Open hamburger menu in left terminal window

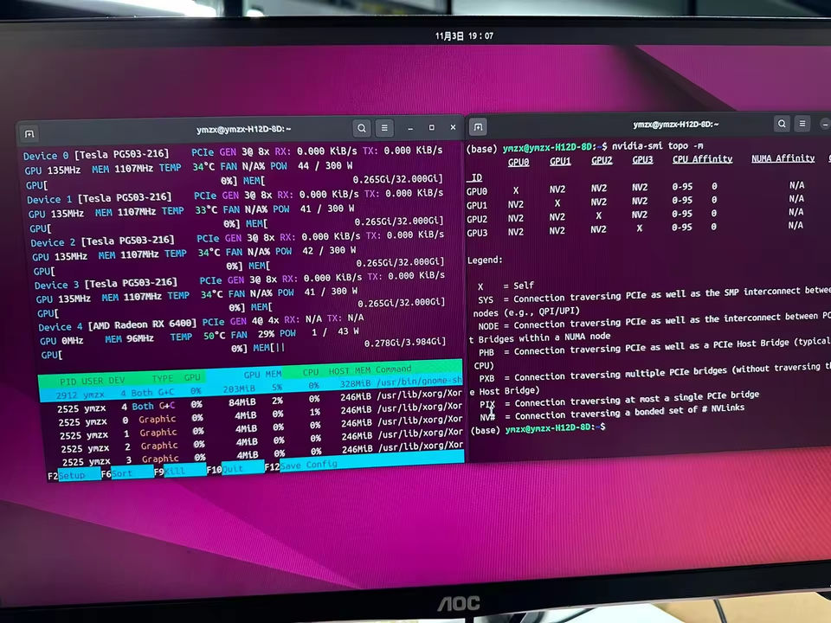click(384, 128)
